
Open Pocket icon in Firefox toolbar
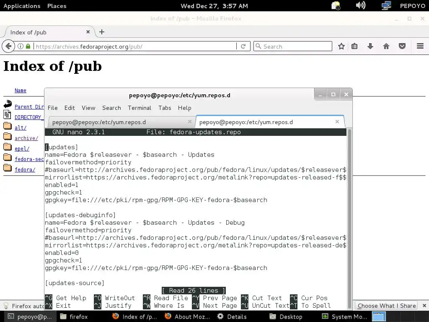coord(402,46)
